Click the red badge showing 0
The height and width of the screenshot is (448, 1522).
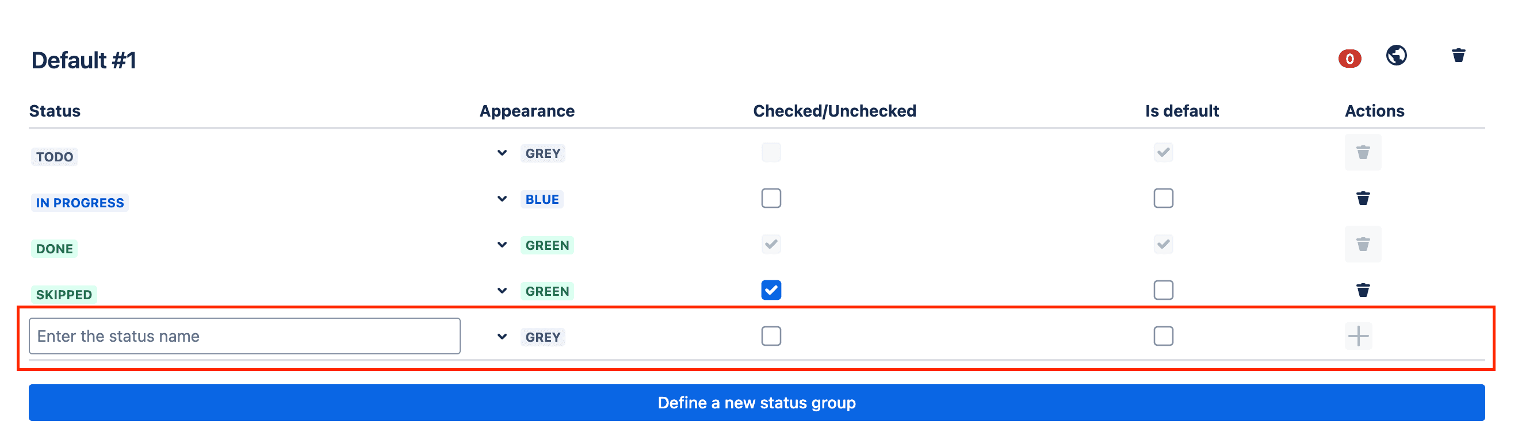(x=1349, y=59)
